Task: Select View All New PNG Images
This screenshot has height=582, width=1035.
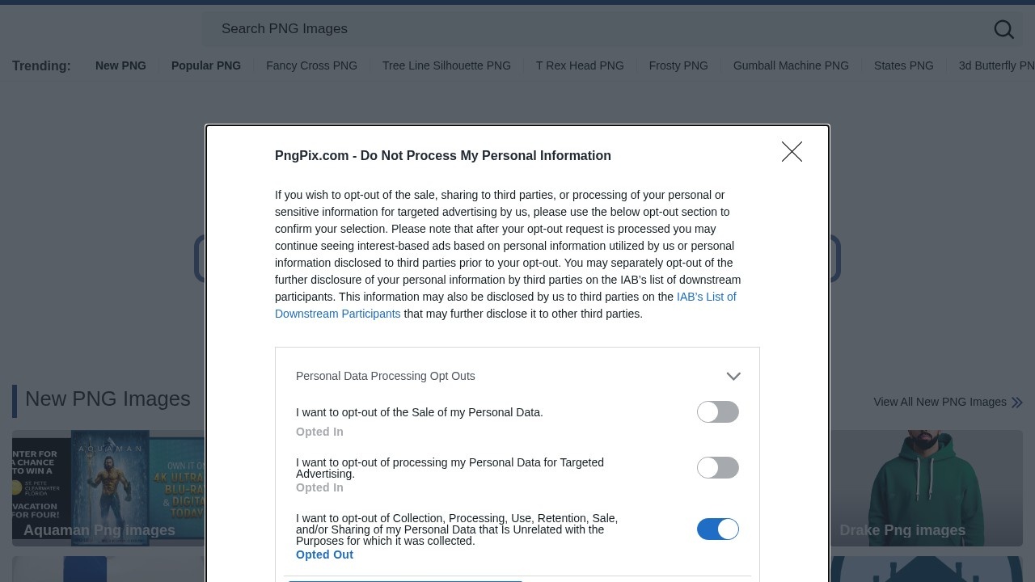Action: pyautogui.click(x=940, y=402)
